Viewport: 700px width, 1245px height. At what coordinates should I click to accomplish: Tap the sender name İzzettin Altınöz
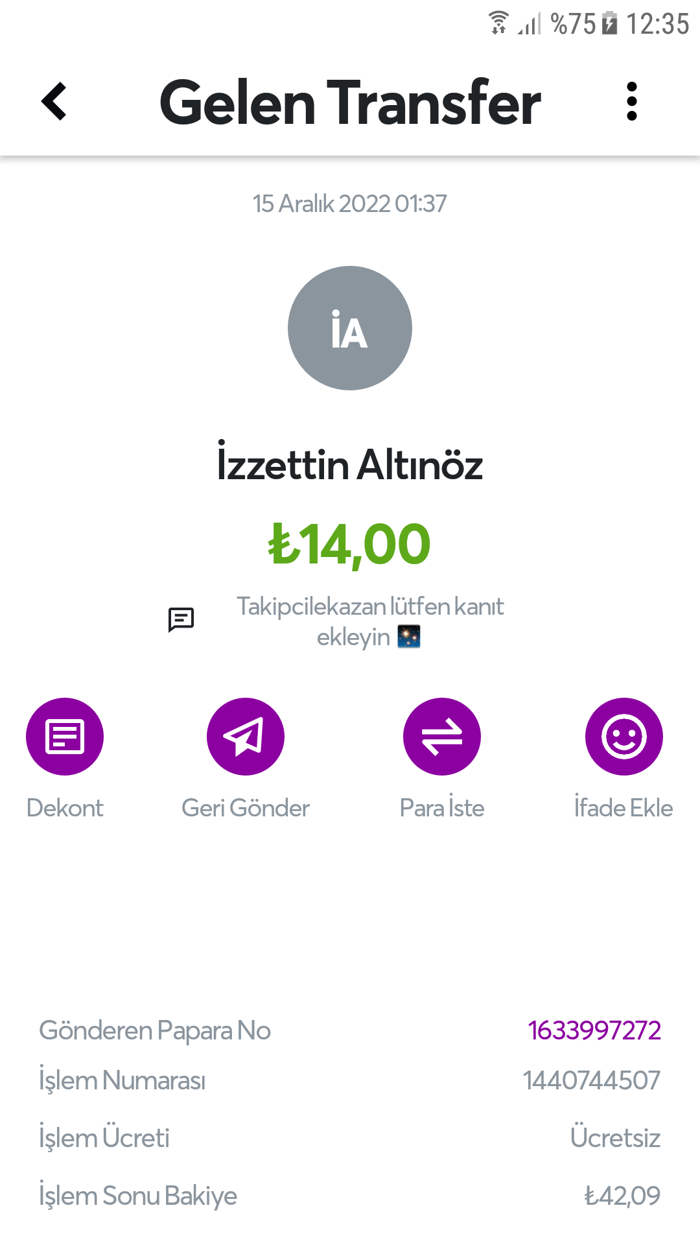(350, 465)
